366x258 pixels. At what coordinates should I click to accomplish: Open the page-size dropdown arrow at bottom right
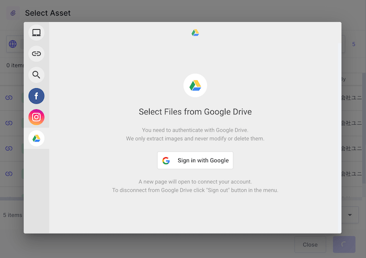pos(350,215)
